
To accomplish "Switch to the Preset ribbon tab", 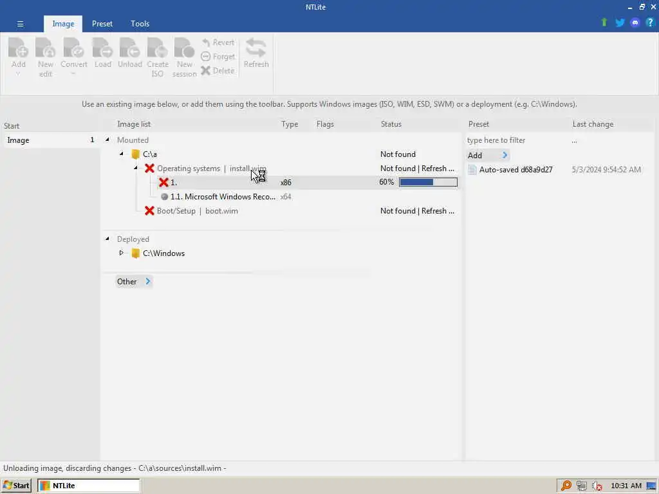I will tap(102, 24).
